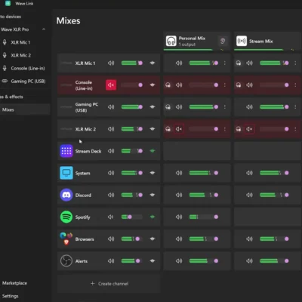Open XLR Mic 1 Personal Mix options menu
Viewport: 302px width, 302px height.
225,63
